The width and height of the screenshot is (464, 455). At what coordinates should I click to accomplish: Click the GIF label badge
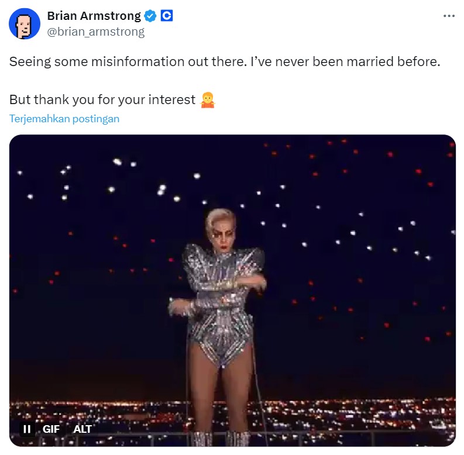[51, 429]
